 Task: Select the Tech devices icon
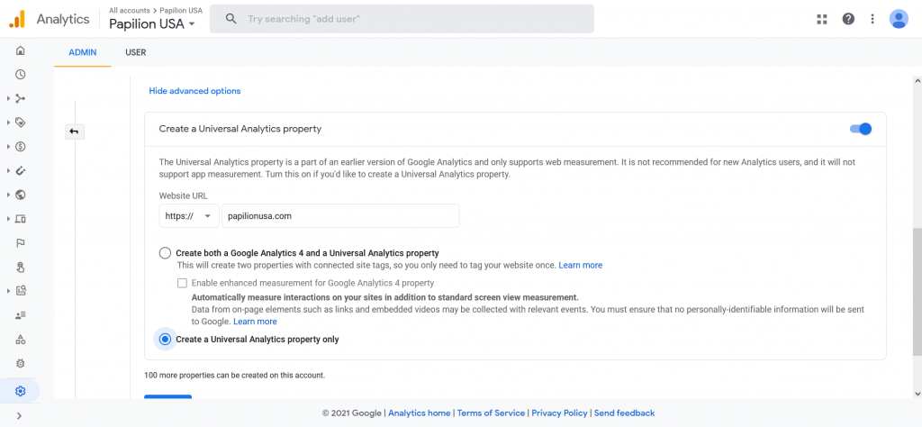pyautogui.click(x=20, y=219)
